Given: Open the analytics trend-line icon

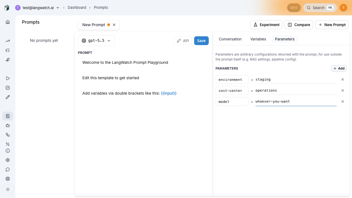Looking at the screenshot, I should (8, 41).
